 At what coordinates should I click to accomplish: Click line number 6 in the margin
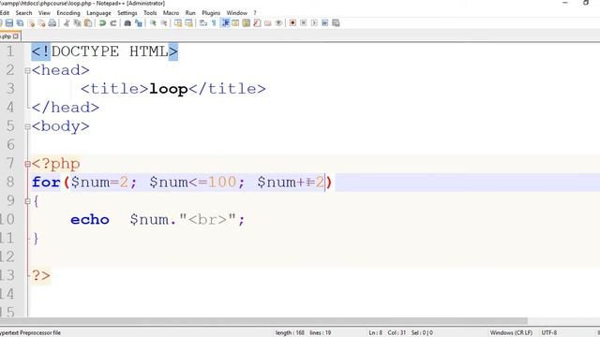tap(10, 145)
